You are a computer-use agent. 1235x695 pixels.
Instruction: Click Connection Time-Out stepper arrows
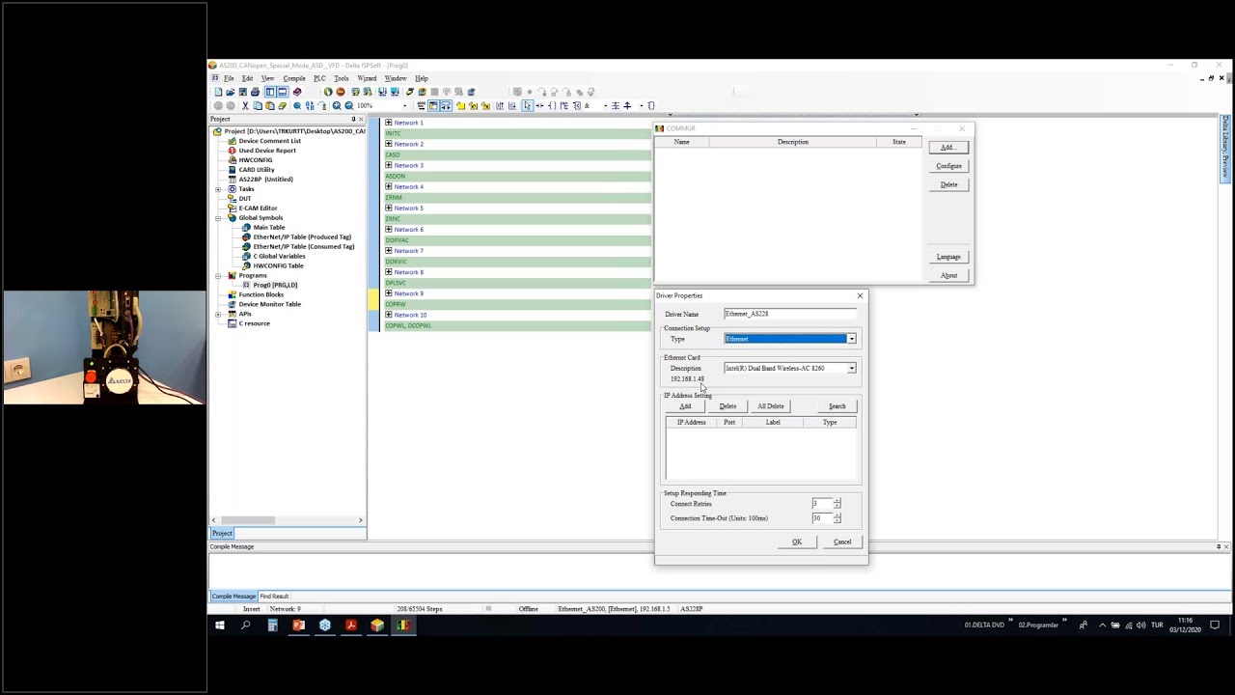coord(837,518)
